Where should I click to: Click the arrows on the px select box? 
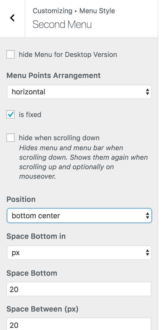click(x=147, y=253)
